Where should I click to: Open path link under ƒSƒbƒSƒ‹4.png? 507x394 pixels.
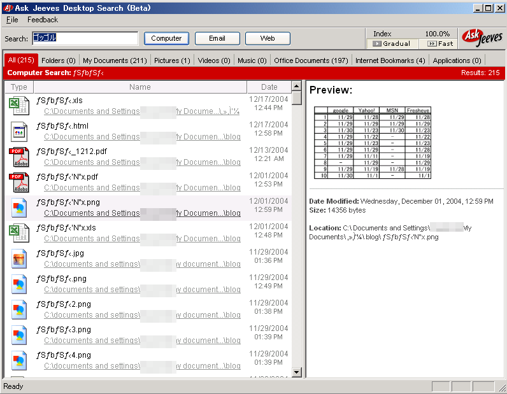tap(142, 366)
